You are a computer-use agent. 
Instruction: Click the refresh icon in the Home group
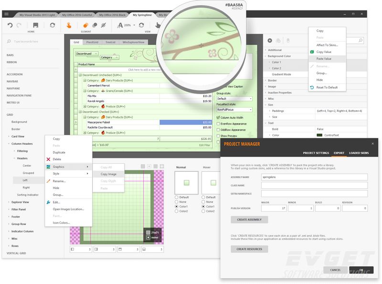[x=53, y=25]
